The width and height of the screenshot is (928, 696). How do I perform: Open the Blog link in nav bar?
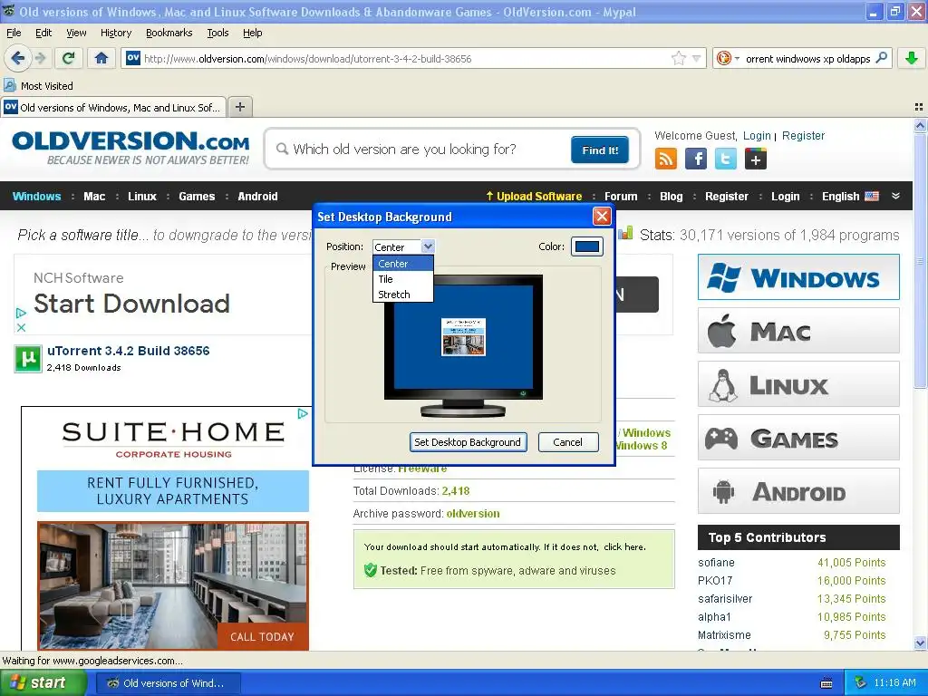(x=672, y=197)
